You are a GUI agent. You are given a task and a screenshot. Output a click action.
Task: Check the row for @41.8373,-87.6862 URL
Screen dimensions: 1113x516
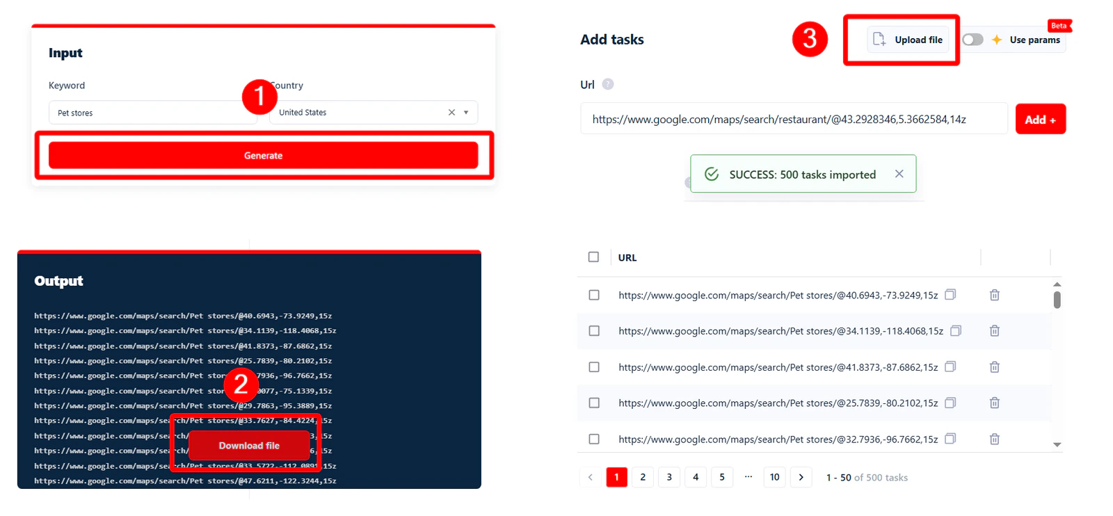[594, 367]
